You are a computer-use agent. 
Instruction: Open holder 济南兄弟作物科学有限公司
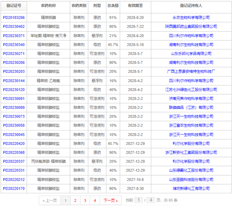191,98
